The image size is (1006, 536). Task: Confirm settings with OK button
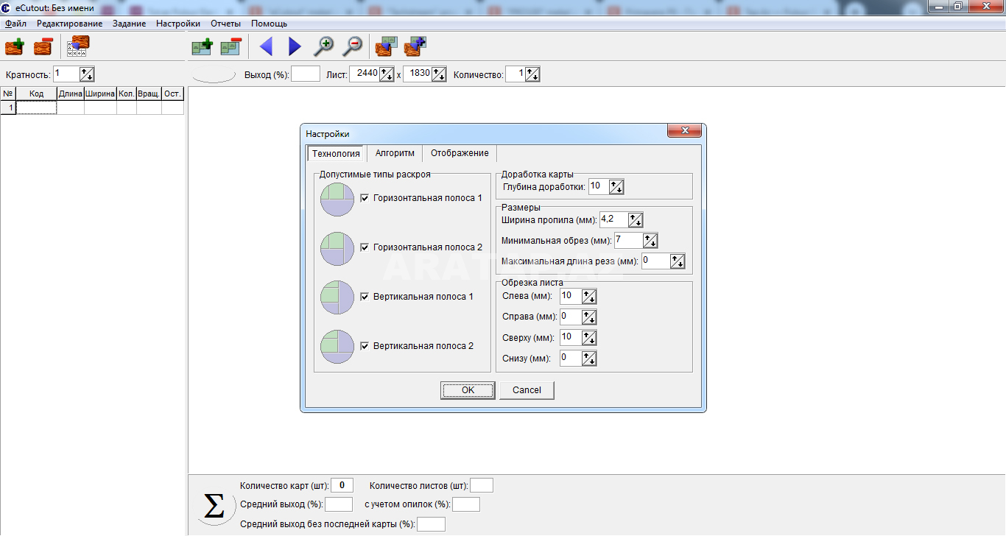[468, 390]
